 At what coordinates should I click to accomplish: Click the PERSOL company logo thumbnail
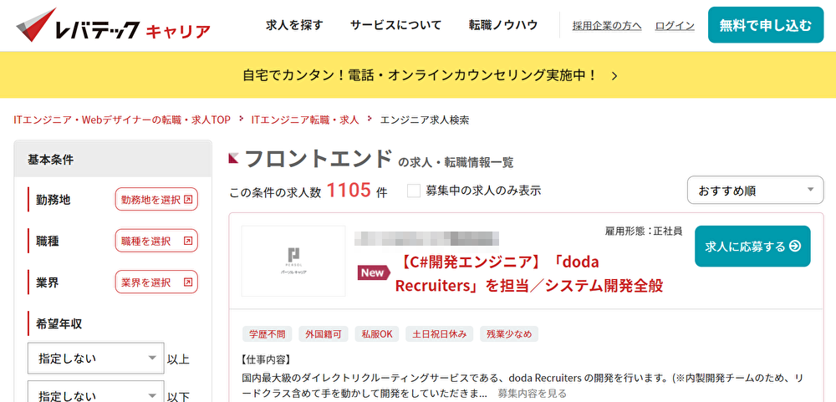293,260
